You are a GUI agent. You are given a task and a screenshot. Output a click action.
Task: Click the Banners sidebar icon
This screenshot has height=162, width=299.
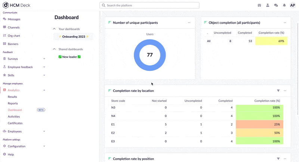tap(4, 44)
